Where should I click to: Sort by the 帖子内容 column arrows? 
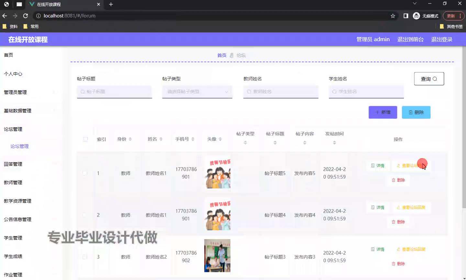coord(305,143)
